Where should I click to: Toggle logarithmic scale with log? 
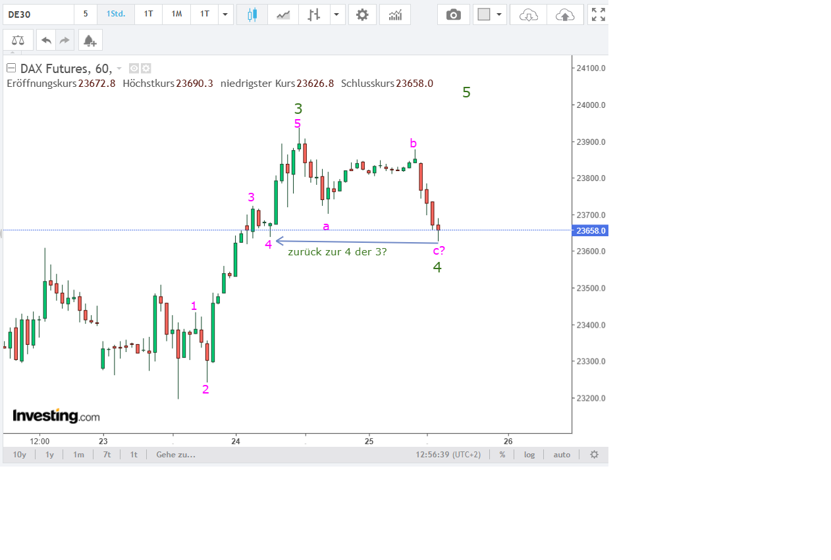(x=529, y=455)
